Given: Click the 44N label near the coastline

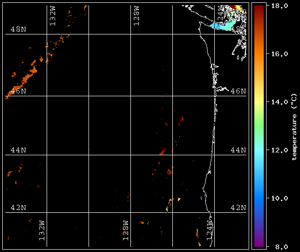Looking at the screenshot, I should 238,150.
